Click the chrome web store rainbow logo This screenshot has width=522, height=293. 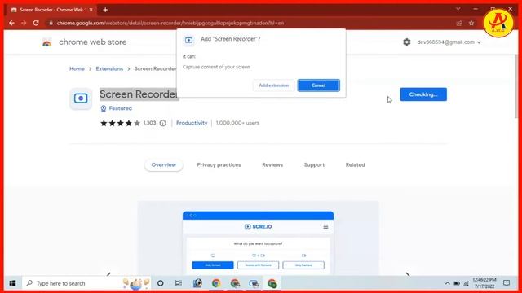pyautogui.click(x=47, y=42)
